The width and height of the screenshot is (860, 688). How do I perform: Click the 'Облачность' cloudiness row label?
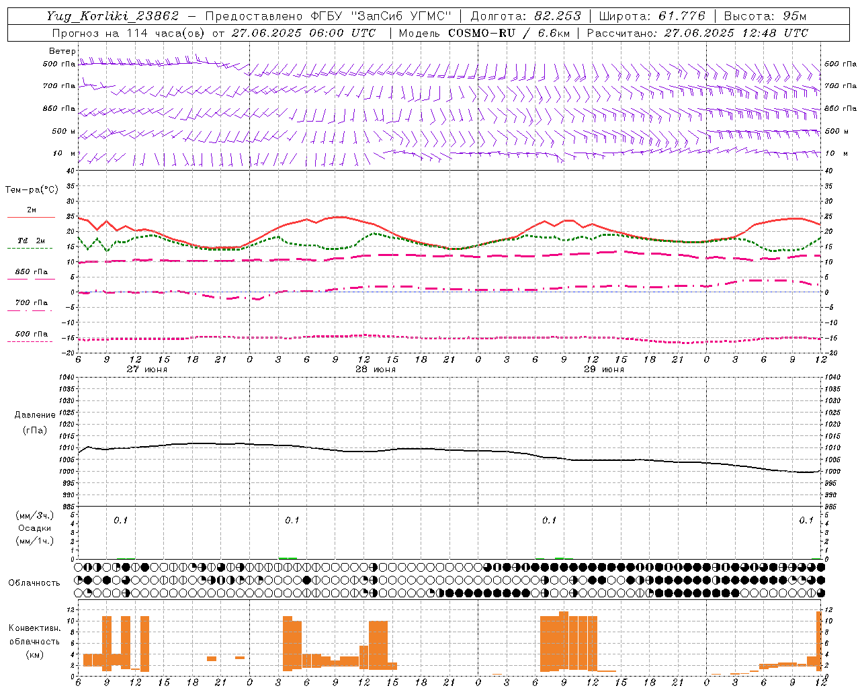point(34,583)
